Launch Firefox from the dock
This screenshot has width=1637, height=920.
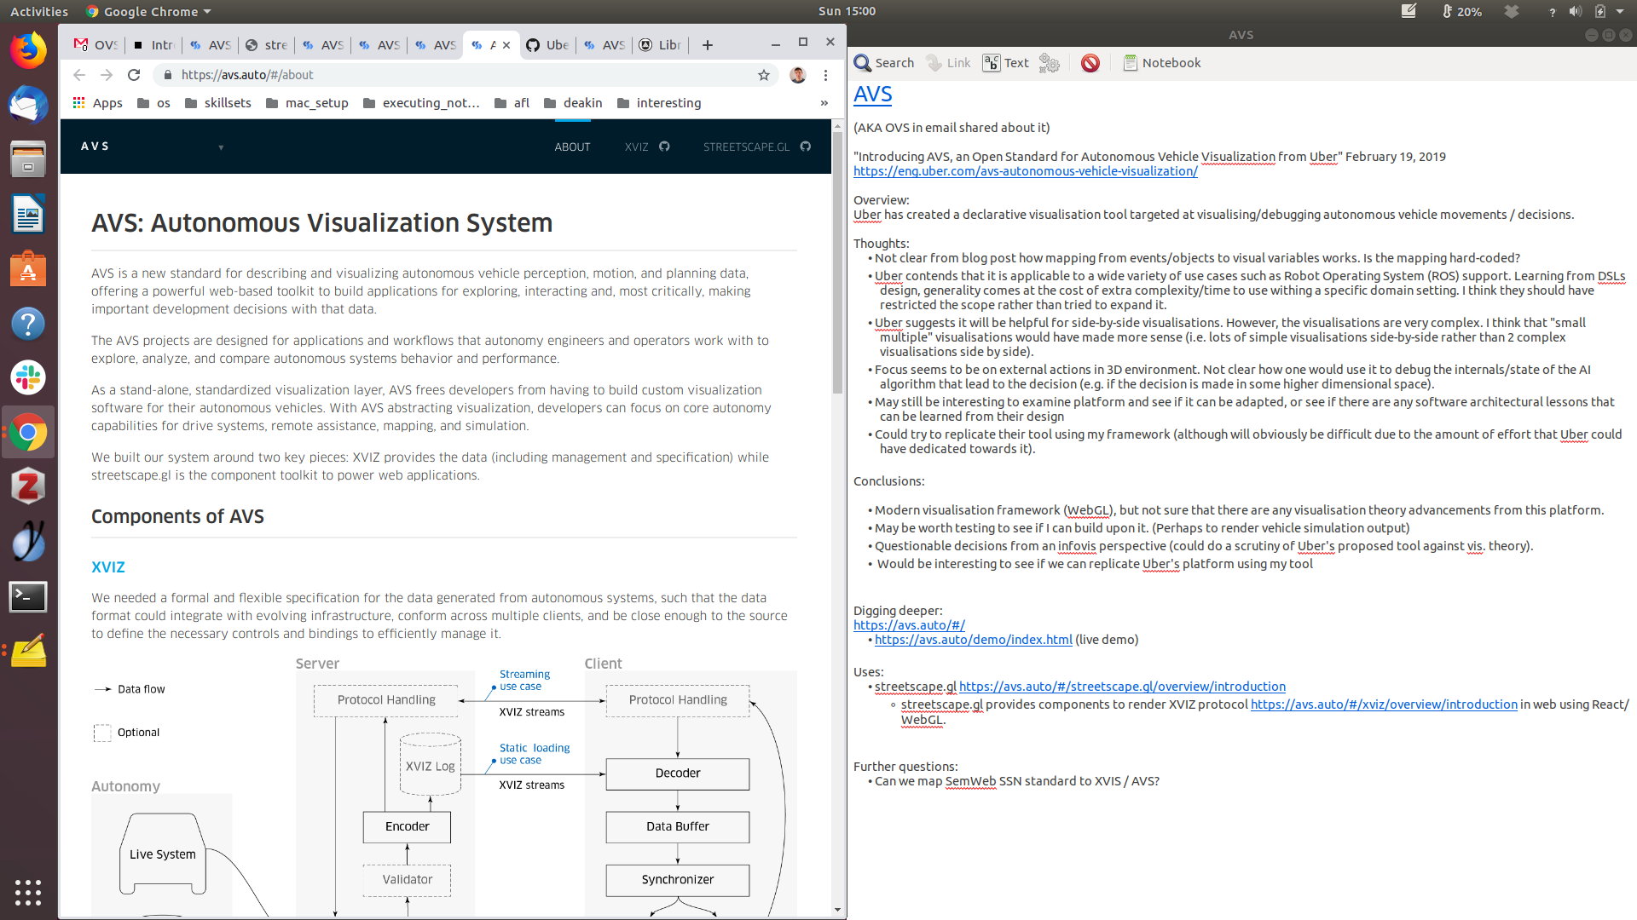coord(28,51)
